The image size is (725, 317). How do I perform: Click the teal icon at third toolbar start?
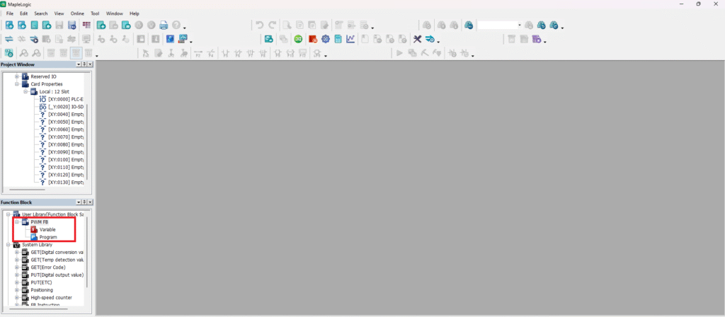[8, 53]
